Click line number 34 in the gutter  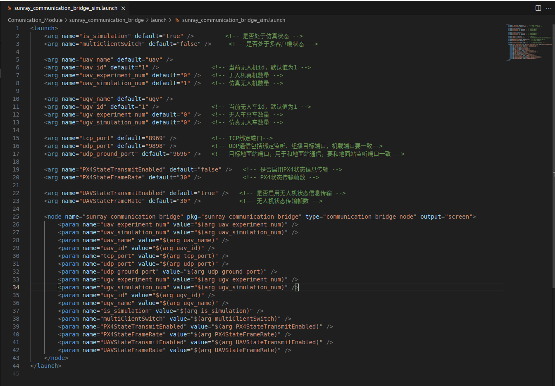point(16,287)
